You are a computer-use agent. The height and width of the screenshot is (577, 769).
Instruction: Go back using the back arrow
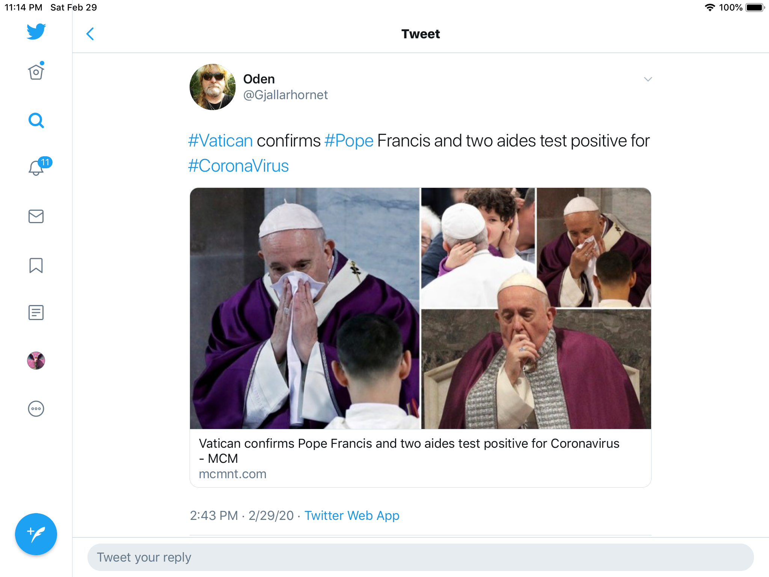[x=90, y=34]
